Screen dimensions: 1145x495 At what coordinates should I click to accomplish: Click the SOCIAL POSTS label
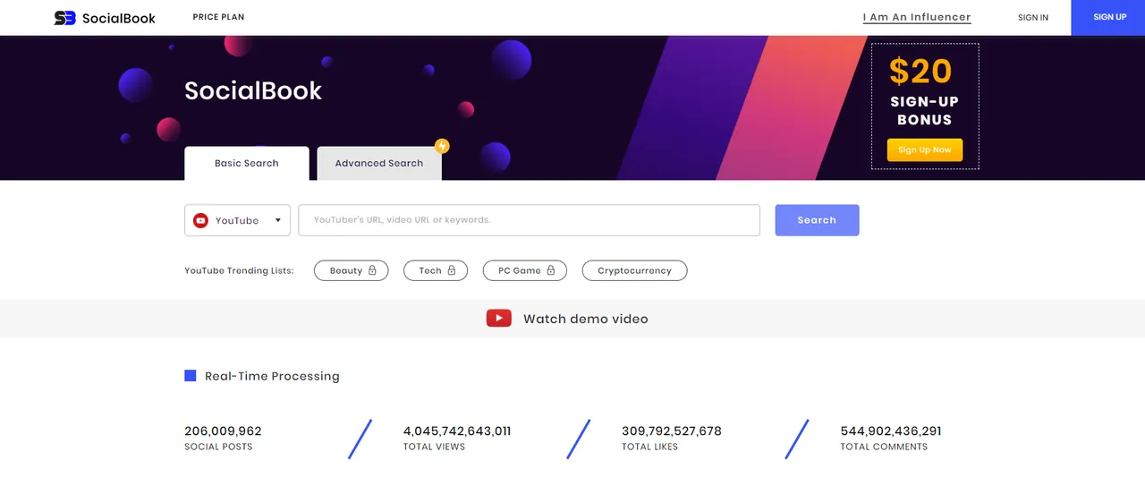[x=218, y=447]
